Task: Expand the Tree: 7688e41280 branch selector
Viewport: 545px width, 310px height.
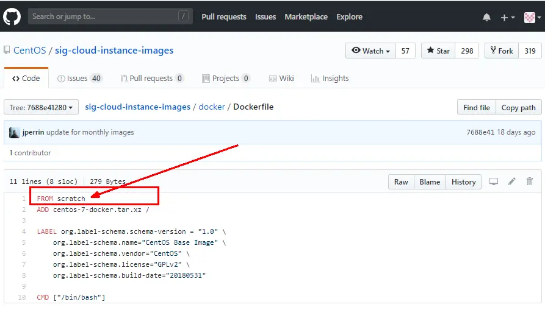Action: click(x=41, y=107)
